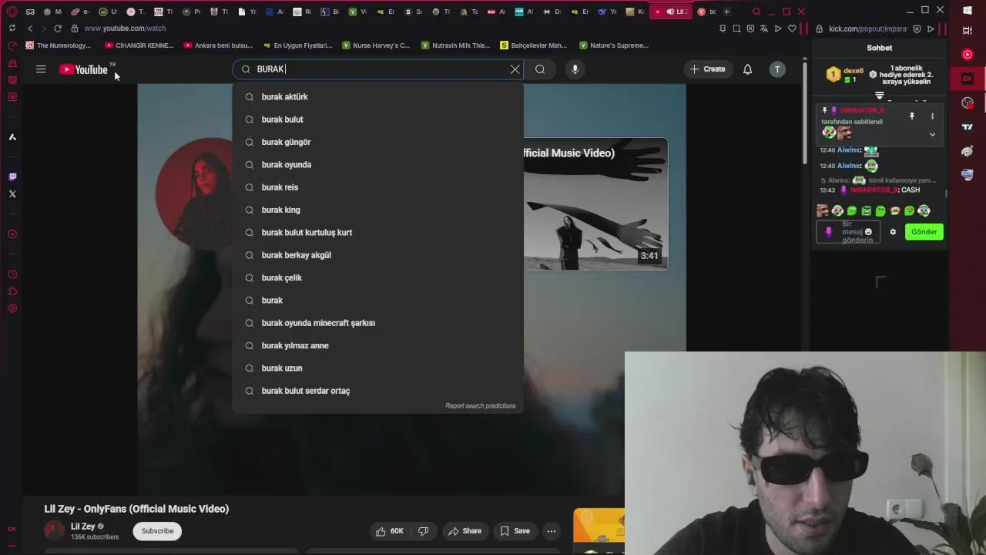Expand the Kick gift leaderboard handle
Image resolution: width=986 pixels, height=555 pixels.
tap(880, 96)
